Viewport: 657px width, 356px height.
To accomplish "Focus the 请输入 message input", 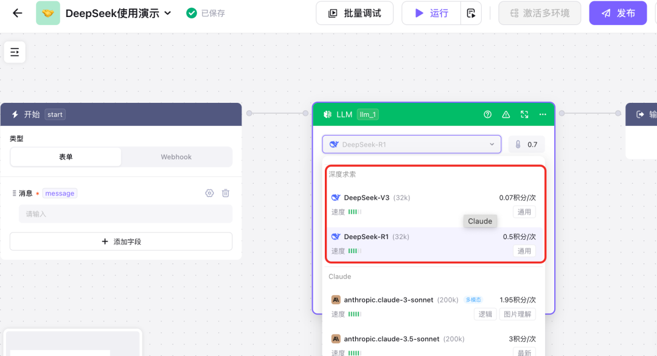I will point(125,214).
